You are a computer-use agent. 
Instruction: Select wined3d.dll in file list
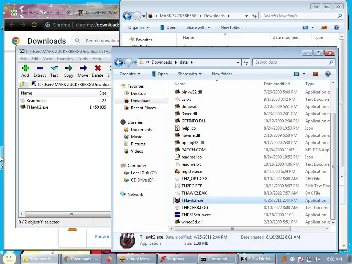192,222
